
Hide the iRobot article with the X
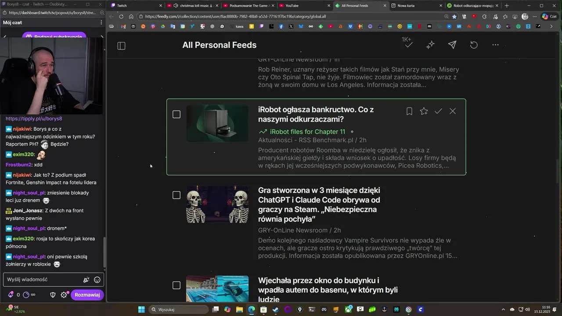click(x=453, y=111)
